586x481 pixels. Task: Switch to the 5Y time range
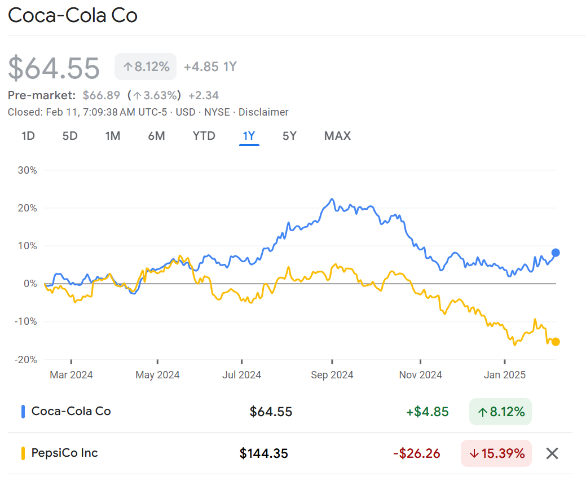pos(289,136)
